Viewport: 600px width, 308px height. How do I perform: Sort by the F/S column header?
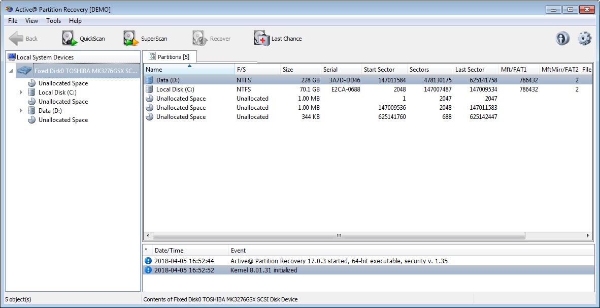pos(257,69)
